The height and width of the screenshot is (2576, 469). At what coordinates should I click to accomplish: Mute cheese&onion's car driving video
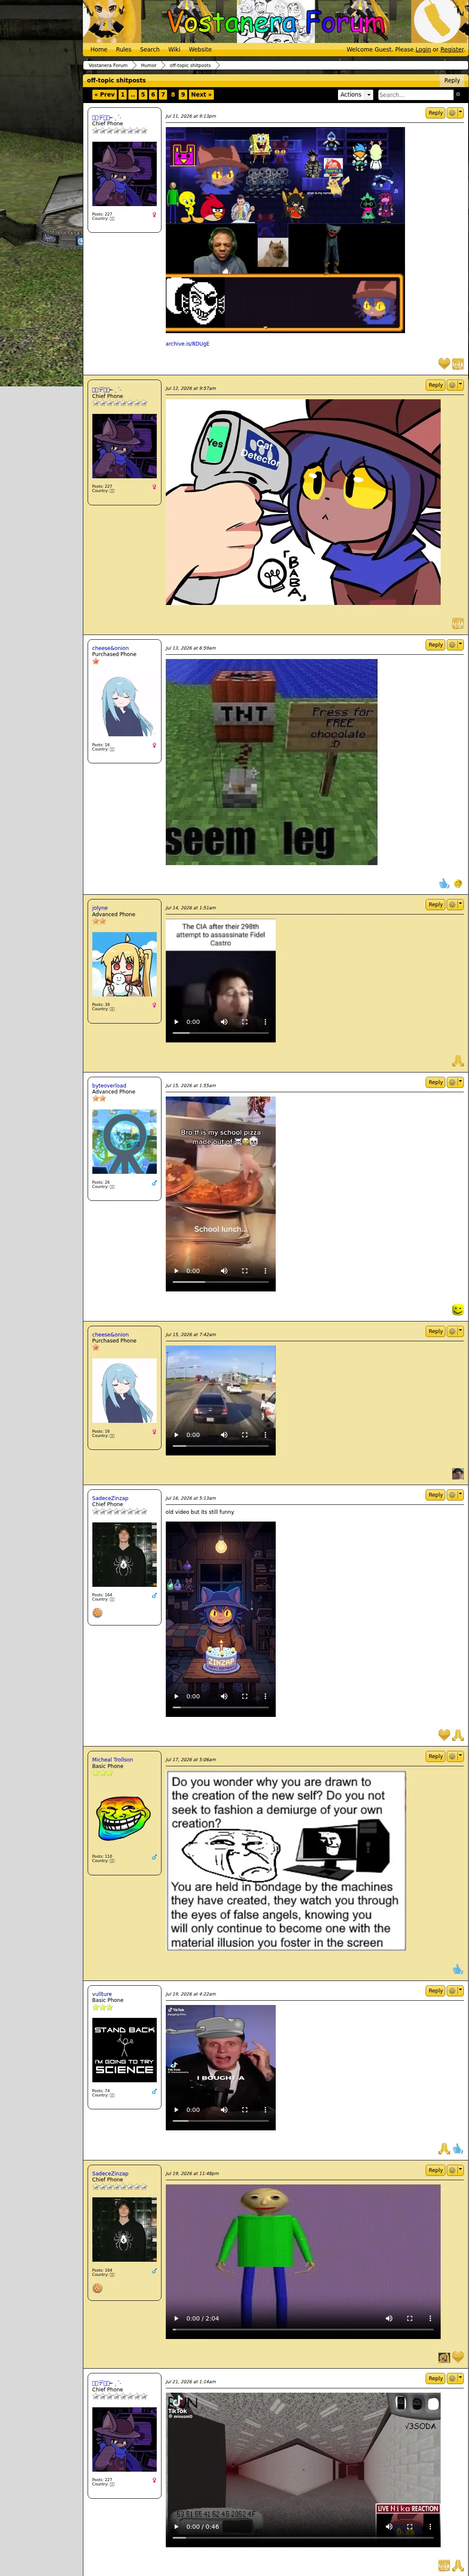coord(224,1434)
